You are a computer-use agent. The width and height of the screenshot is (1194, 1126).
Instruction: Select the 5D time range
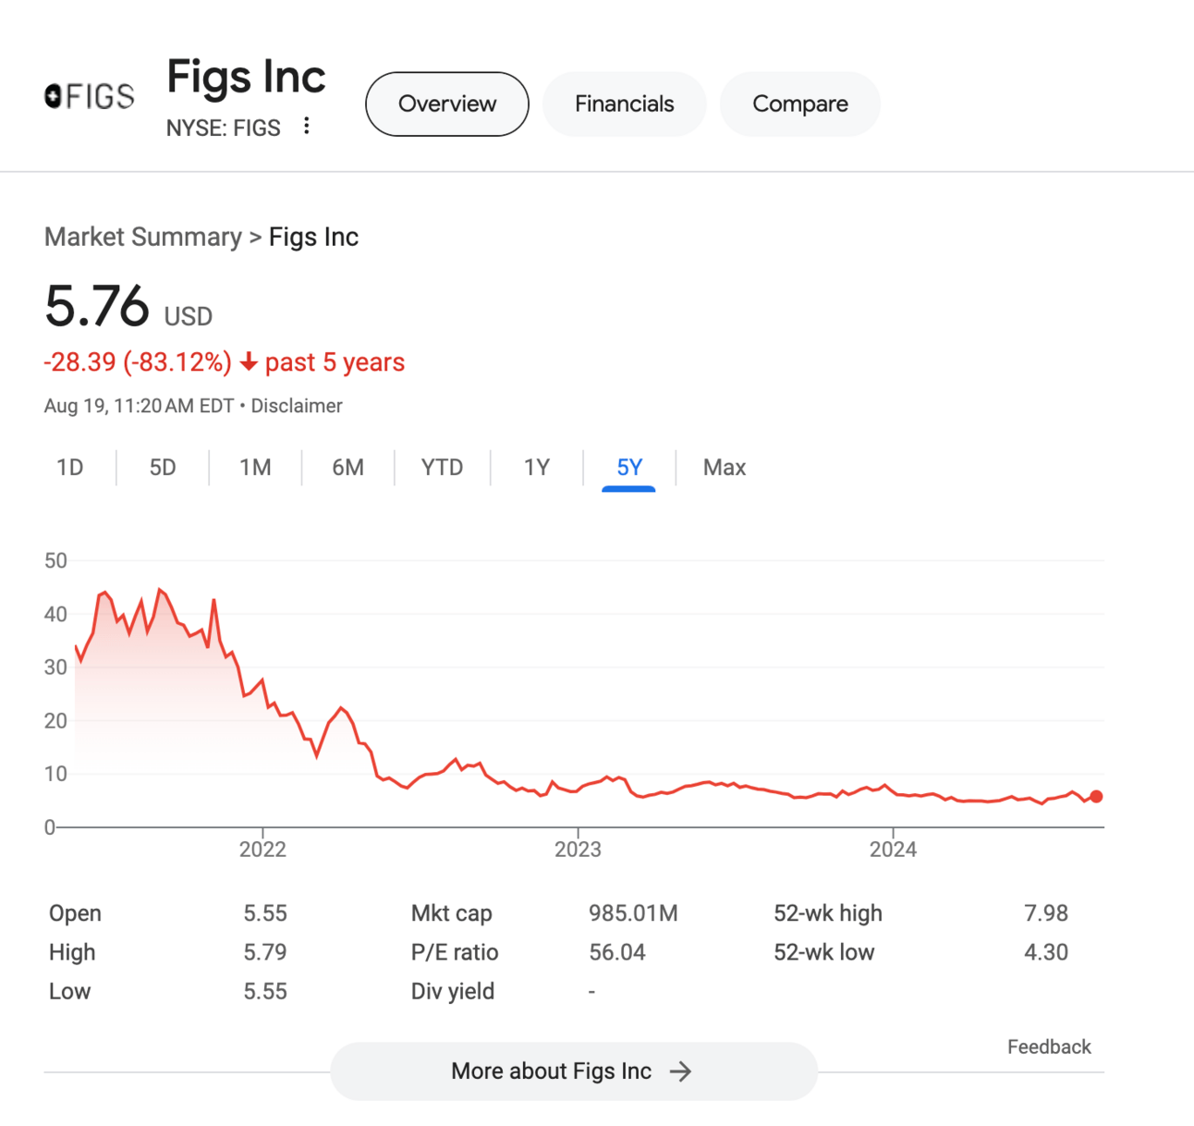(x=163, y=468)
